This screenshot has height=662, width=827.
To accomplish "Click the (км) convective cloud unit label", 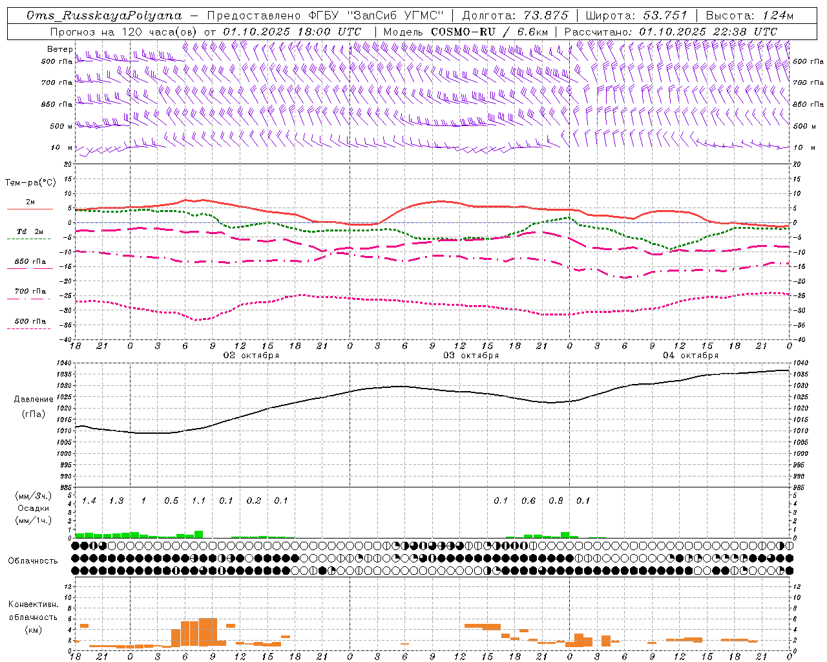I will pyautogui.click(x=33, y=630).
